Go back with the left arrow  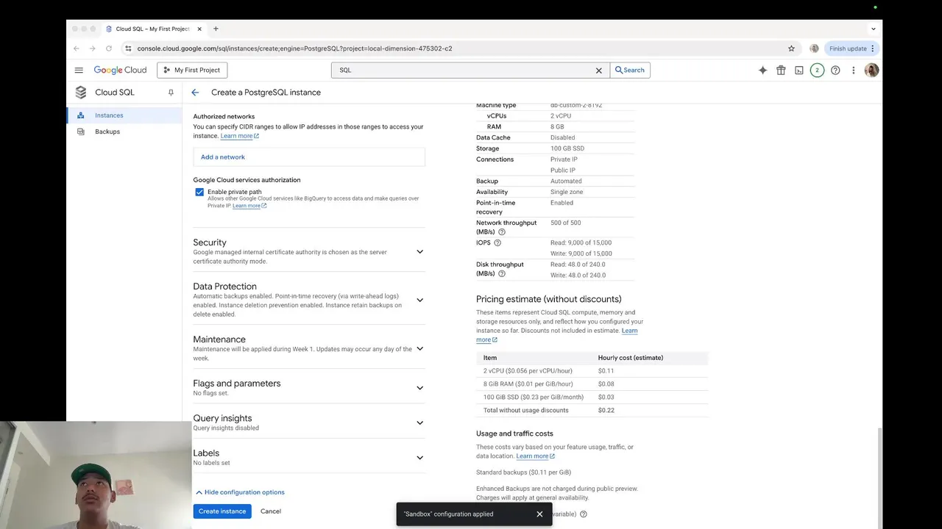click(x=195, y=93)
